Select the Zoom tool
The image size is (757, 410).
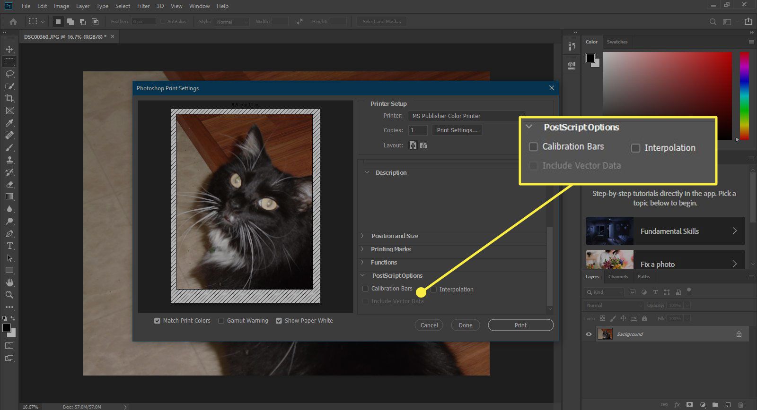(9, 295)
